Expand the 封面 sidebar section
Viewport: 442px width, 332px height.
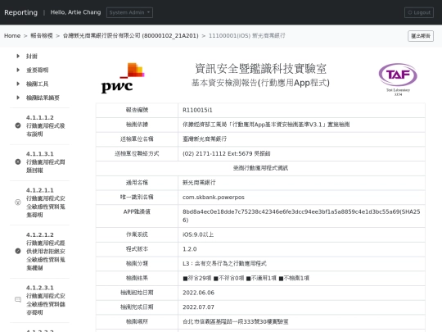coord(32,57)
